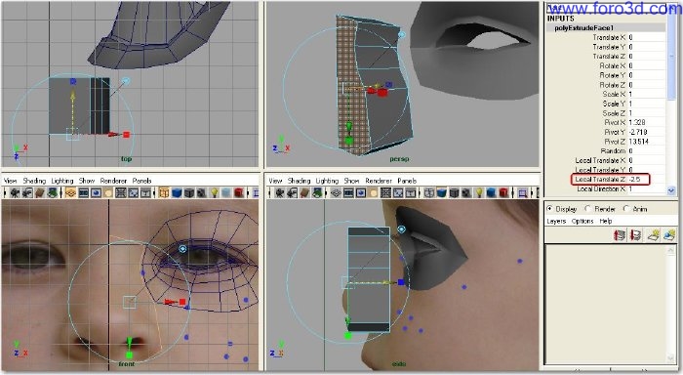
Task: Select camera icon in front view toolbar
Action: [15, 192]
